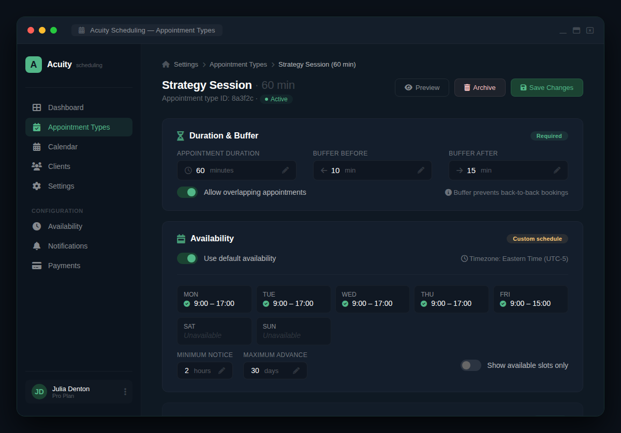
Task: Click the Buffer Before 10 min field
Action: pos(373,171)
